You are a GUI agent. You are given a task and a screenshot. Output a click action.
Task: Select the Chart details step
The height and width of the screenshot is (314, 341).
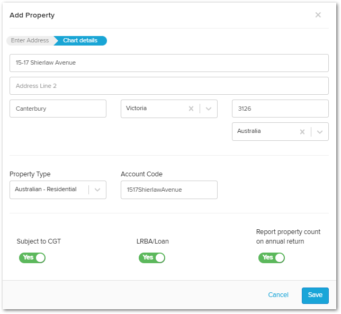point(80,40)
